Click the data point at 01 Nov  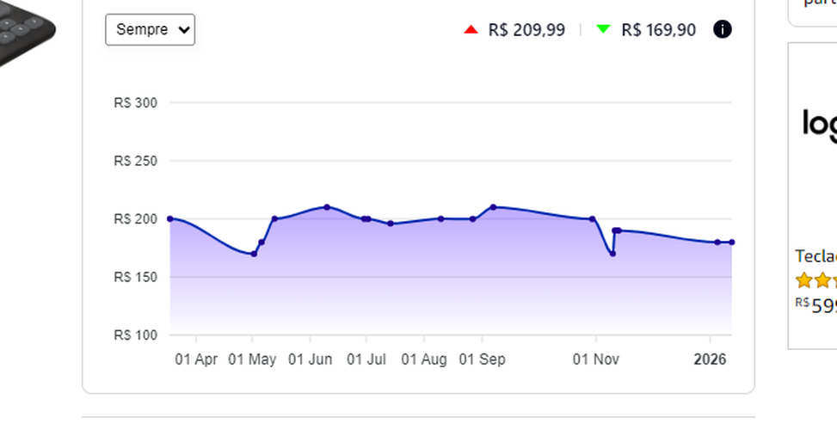click(x=592, y=218)
